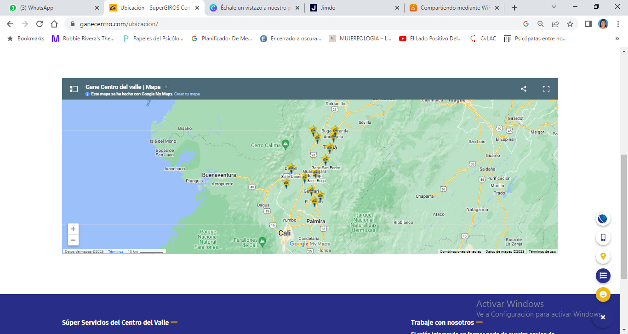
Task: Click the Palmira city label on map
Action: (x=316, y=222)
